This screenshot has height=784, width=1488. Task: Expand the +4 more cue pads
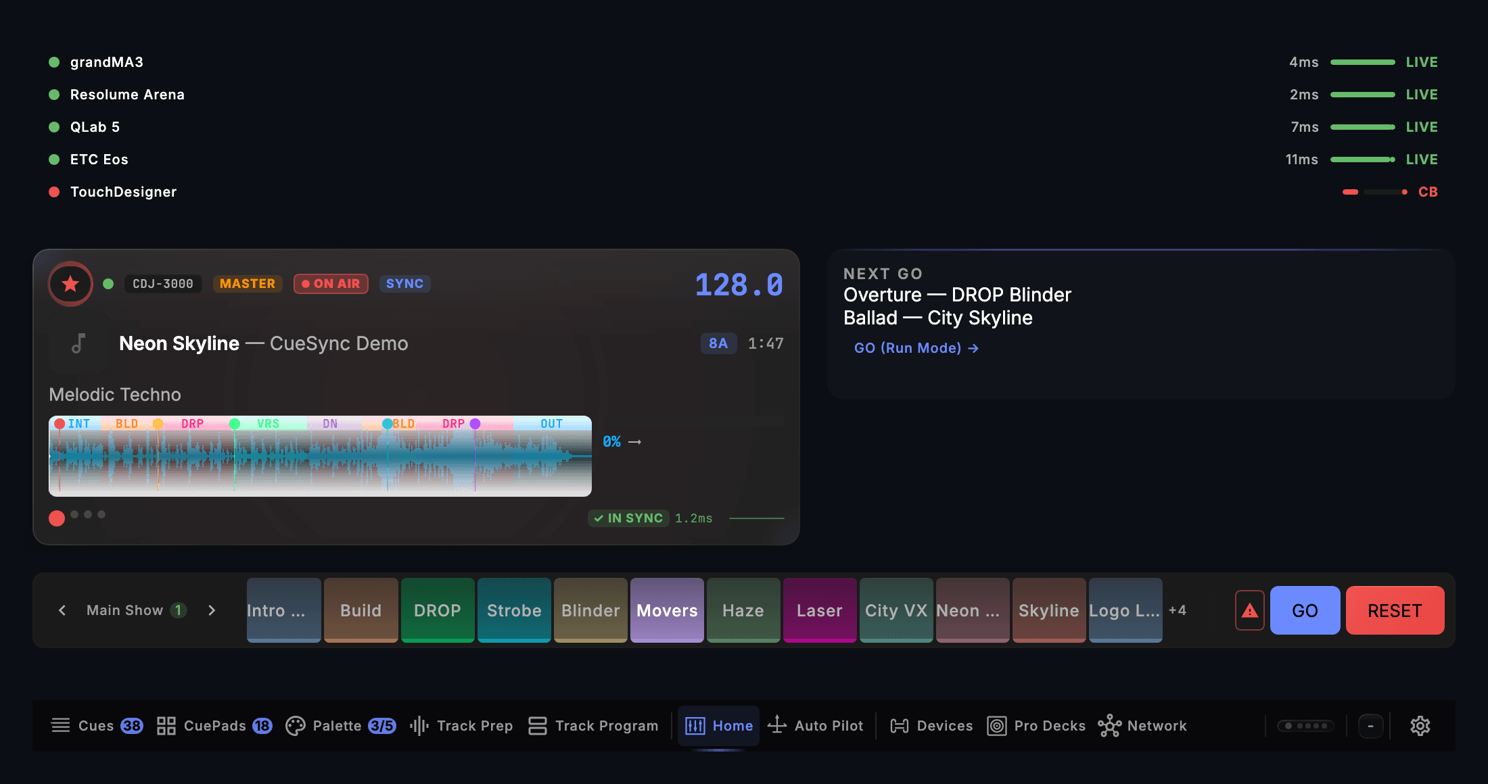pyautogui.click(x=1178, y=610)
